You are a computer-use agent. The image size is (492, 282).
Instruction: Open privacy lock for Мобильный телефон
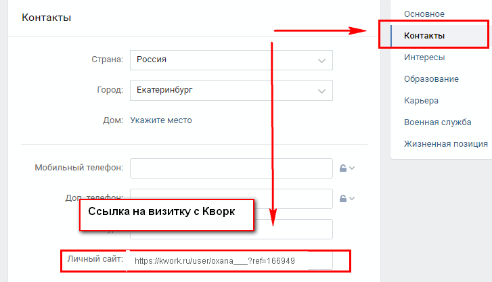pyautogui.click(x=346, y=168)
